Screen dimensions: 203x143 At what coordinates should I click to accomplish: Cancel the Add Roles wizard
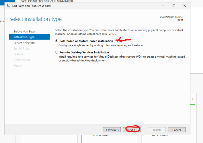[x=176, y=130]
